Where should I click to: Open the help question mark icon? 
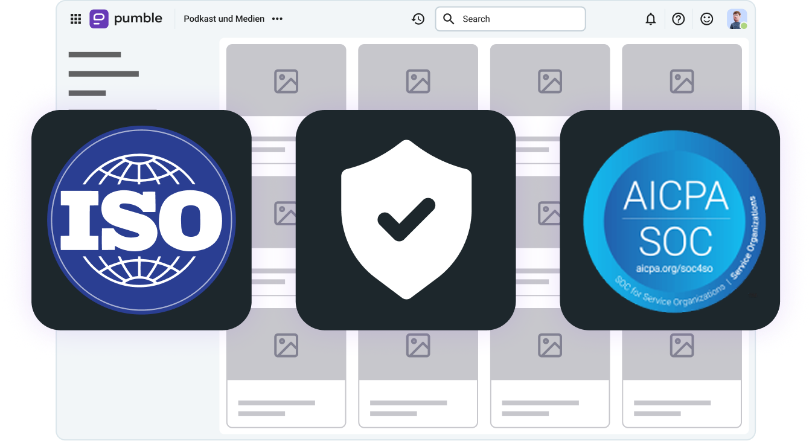(x=679, y=19)
